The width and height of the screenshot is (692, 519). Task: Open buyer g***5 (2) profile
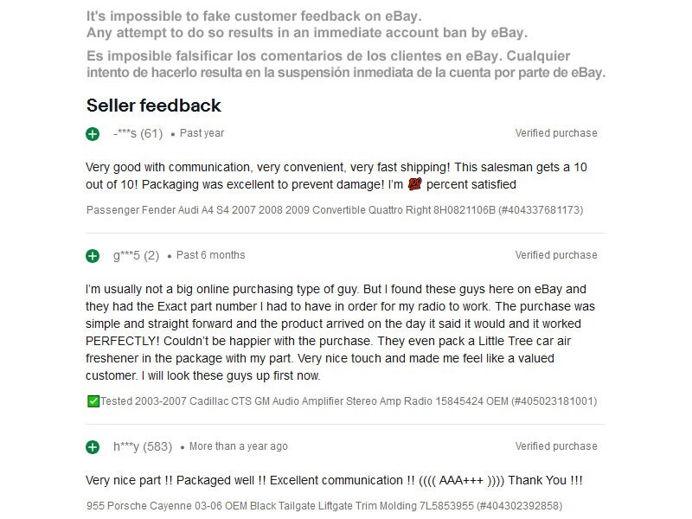136,255
